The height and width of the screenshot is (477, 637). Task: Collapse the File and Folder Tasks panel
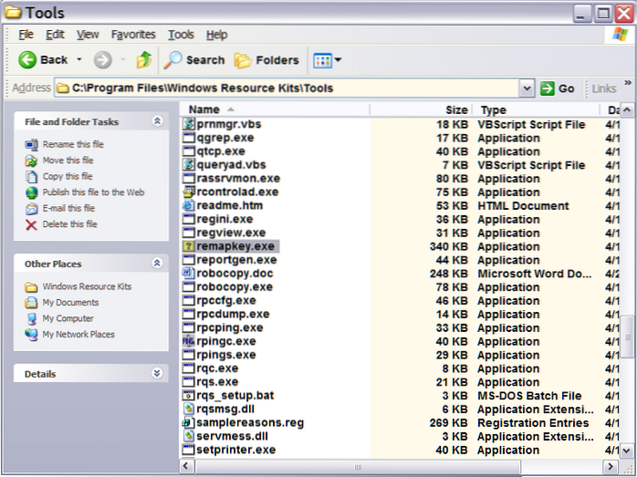[x=157, y=121]
